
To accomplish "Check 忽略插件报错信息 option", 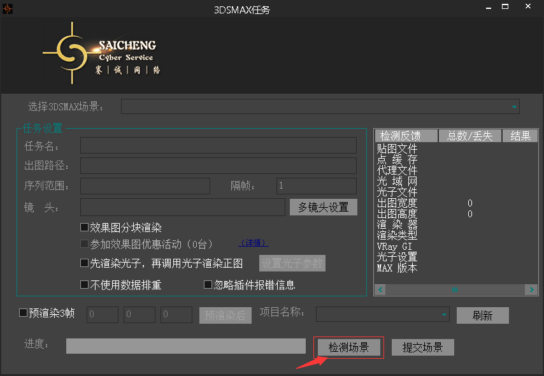I will [208, 285].
